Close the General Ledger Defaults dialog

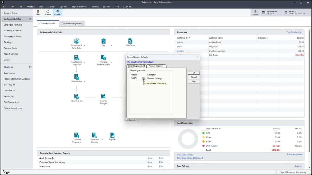[197, 57]
